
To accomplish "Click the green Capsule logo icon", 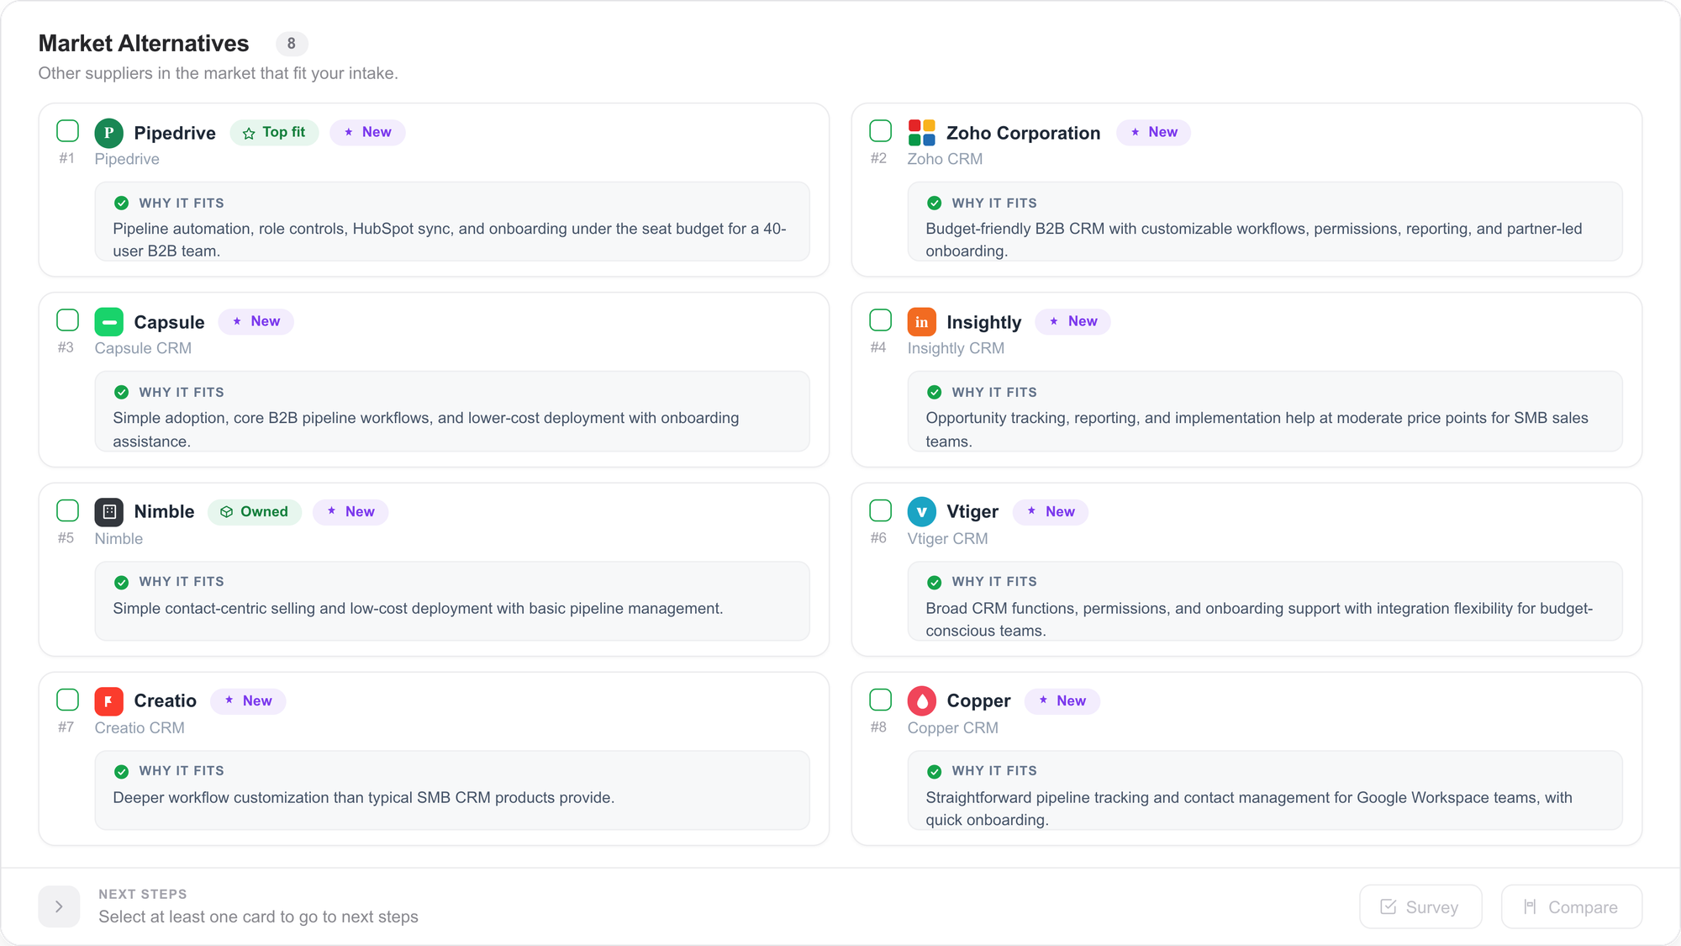I will pos(109,322).
